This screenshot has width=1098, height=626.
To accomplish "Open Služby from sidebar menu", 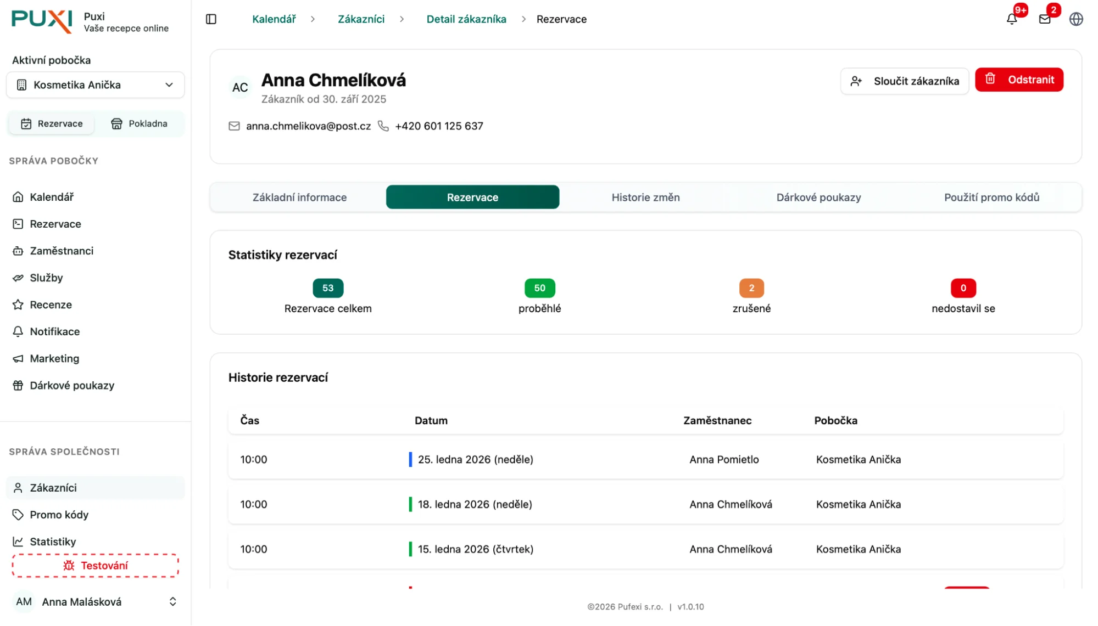I will pyautogui.click(x=46, y=278).
